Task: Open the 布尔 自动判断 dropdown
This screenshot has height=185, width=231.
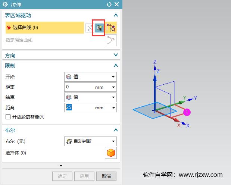Action: 90,141
